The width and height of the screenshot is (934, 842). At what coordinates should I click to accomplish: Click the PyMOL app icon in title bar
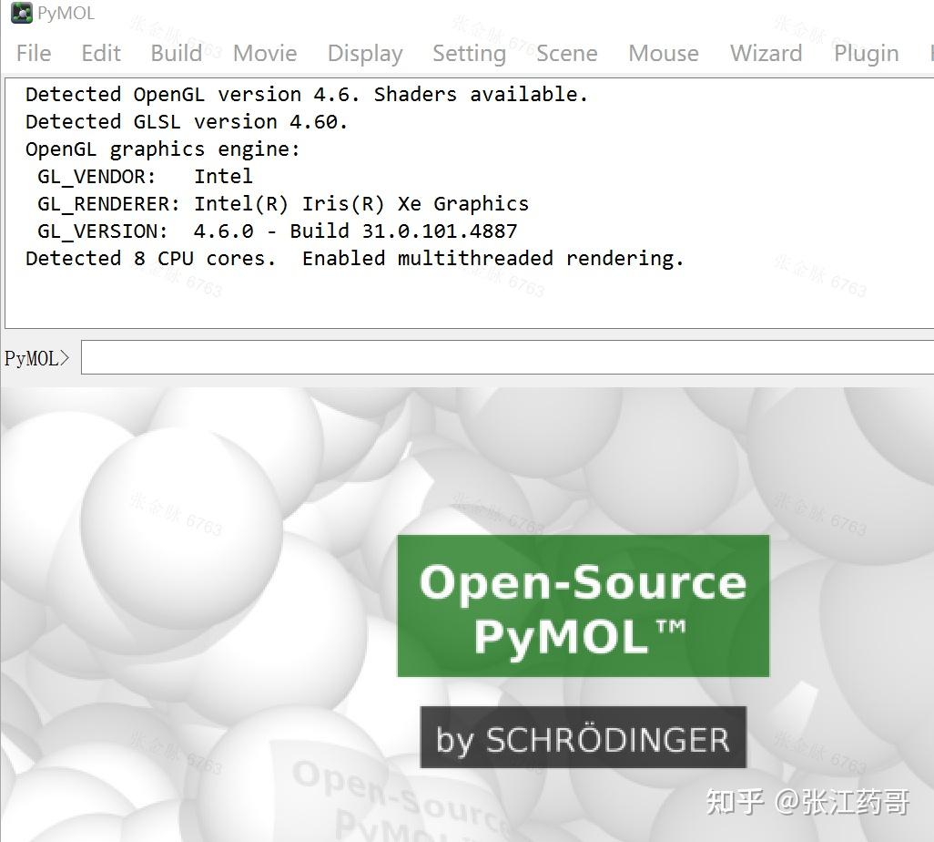(x=22, y=13)
